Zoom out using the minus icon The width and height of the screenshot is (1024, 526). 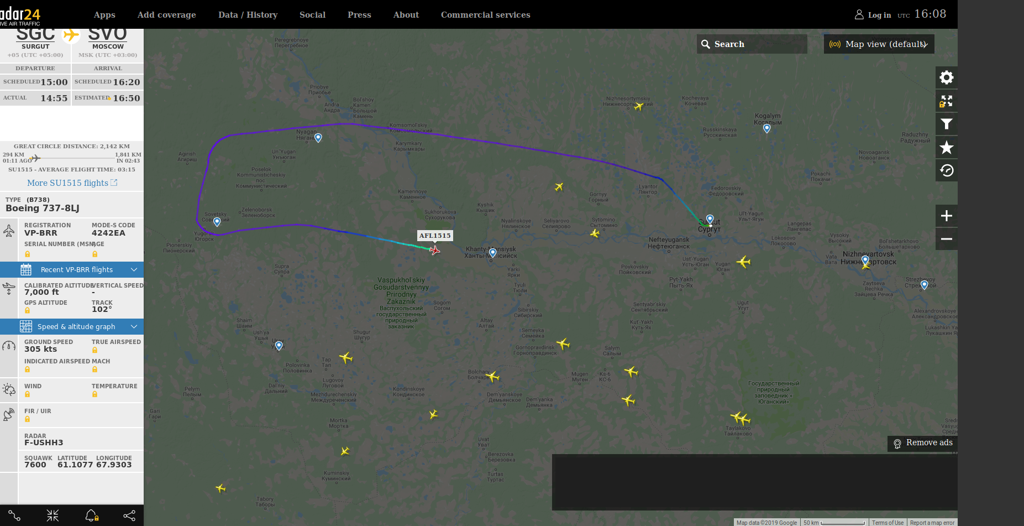pos(946,238)
